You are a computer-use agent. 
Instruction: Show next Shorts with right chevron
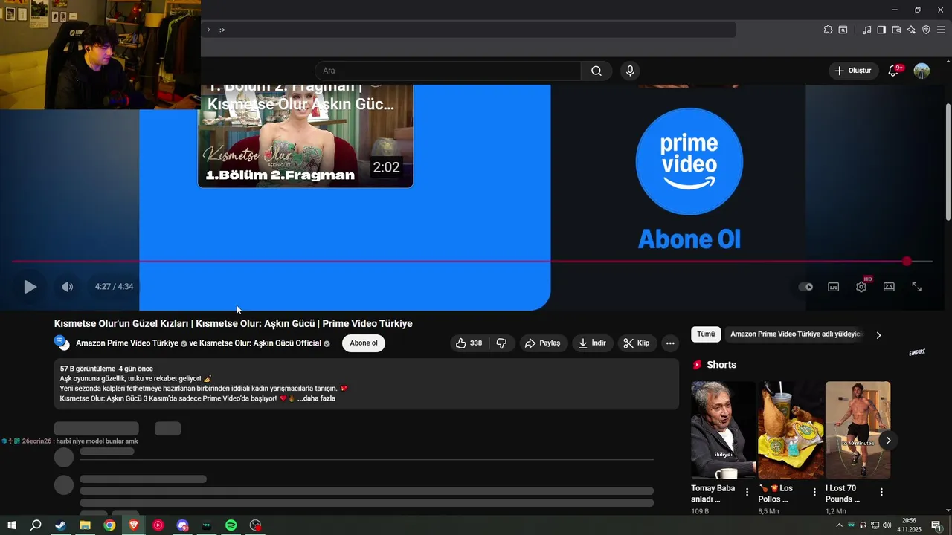tap(888, 441)
